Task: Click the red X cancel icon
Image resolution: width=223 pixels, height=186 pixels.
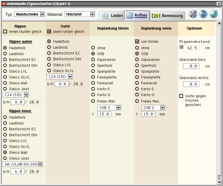Action: pos(193,14)
